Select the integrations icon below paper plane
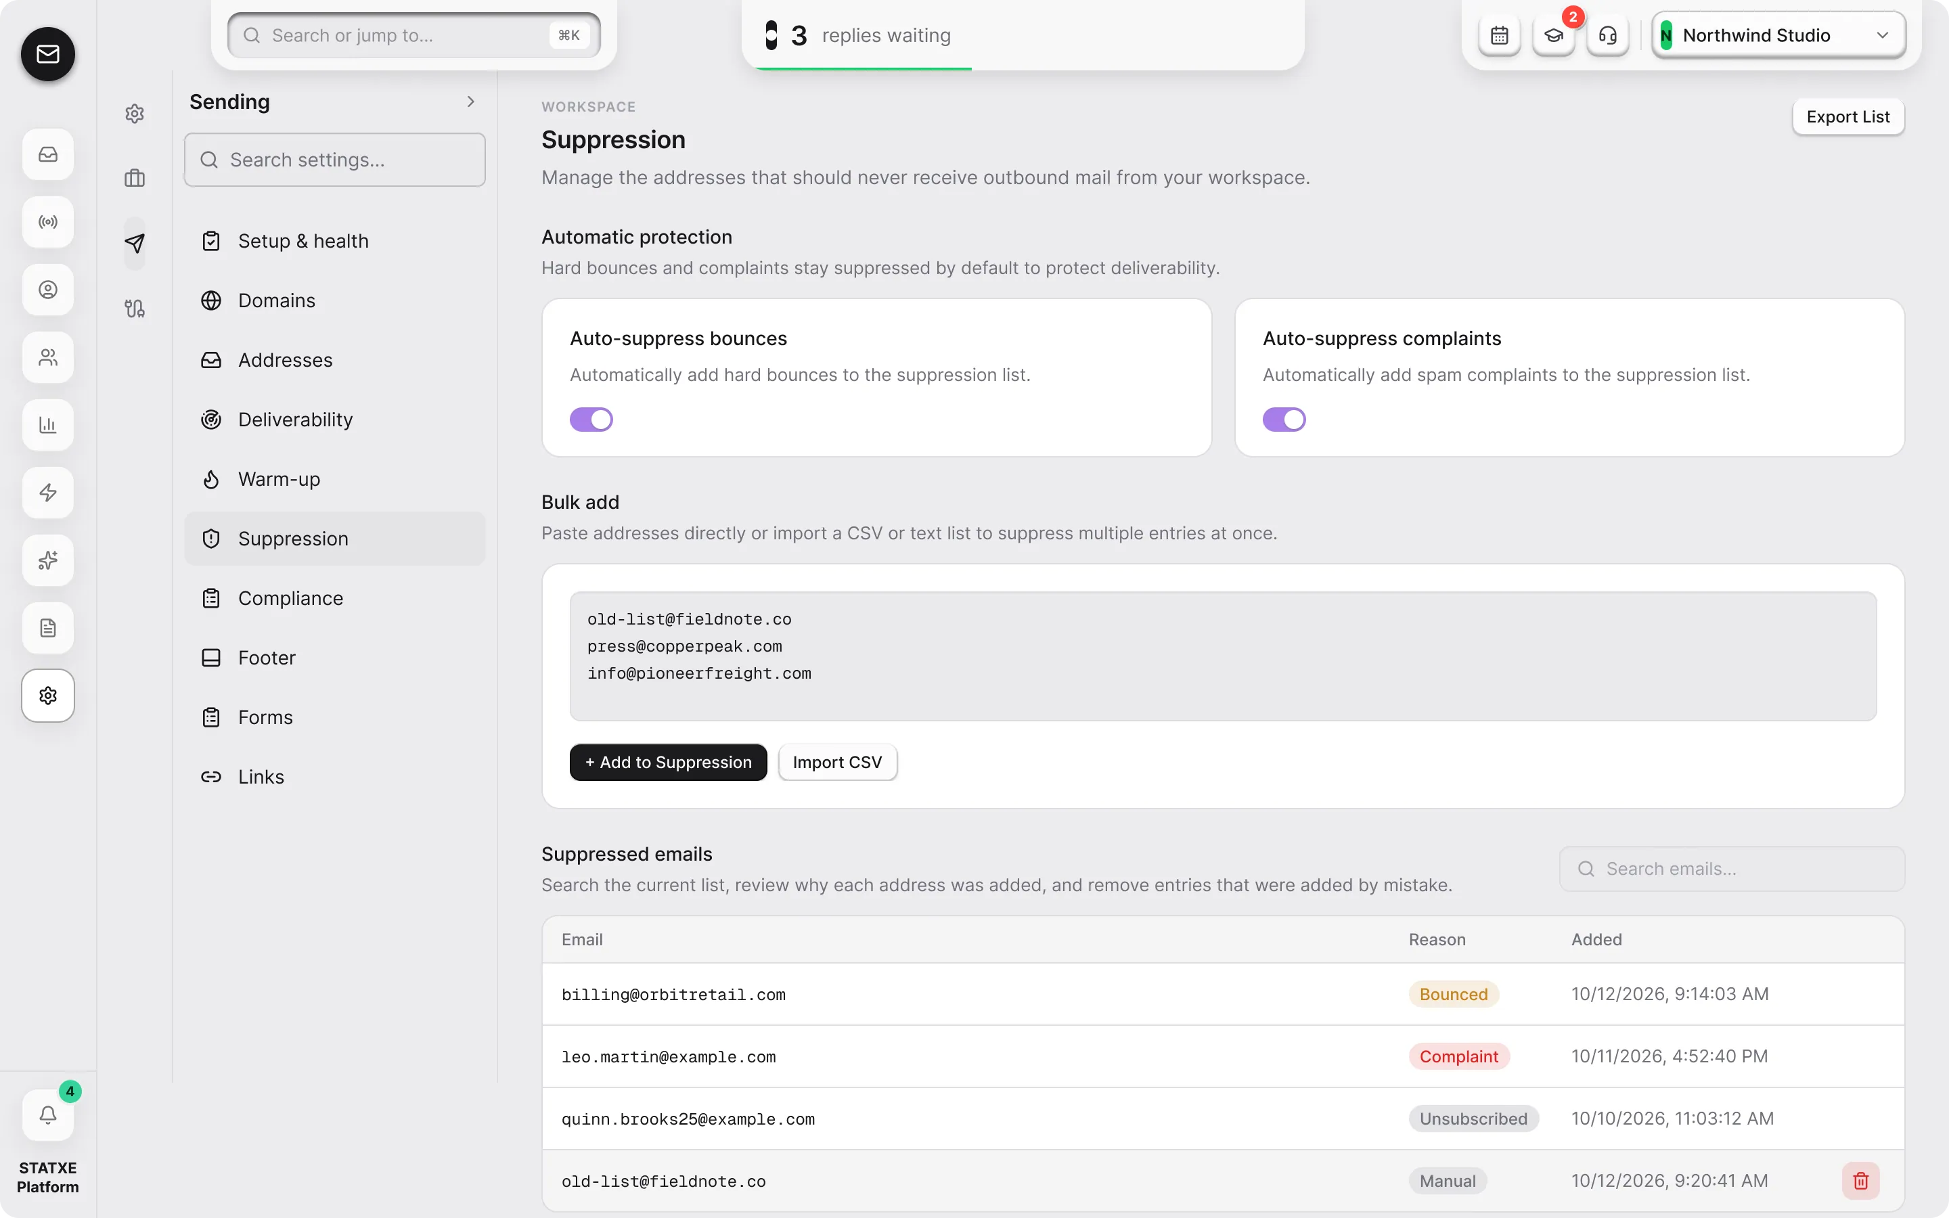Viewport: 1949px width, 1218px height. 135,309
